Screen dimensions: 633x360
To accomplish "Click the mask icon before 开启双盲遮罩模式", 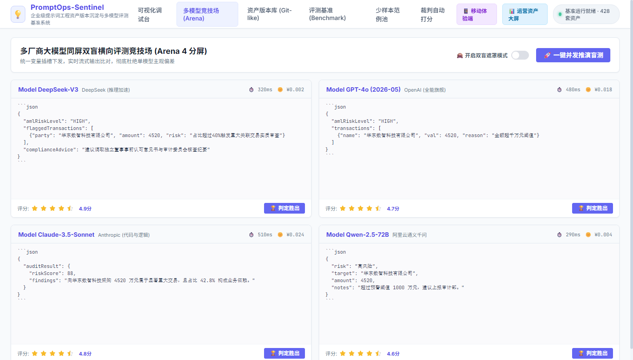I will pyautogui.click(x=460, y=56).
